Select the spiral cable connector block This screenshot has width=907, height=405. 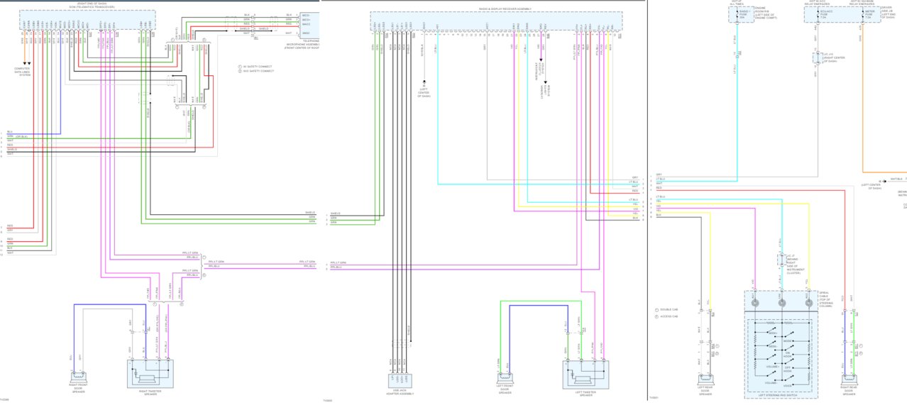(781, 301)
